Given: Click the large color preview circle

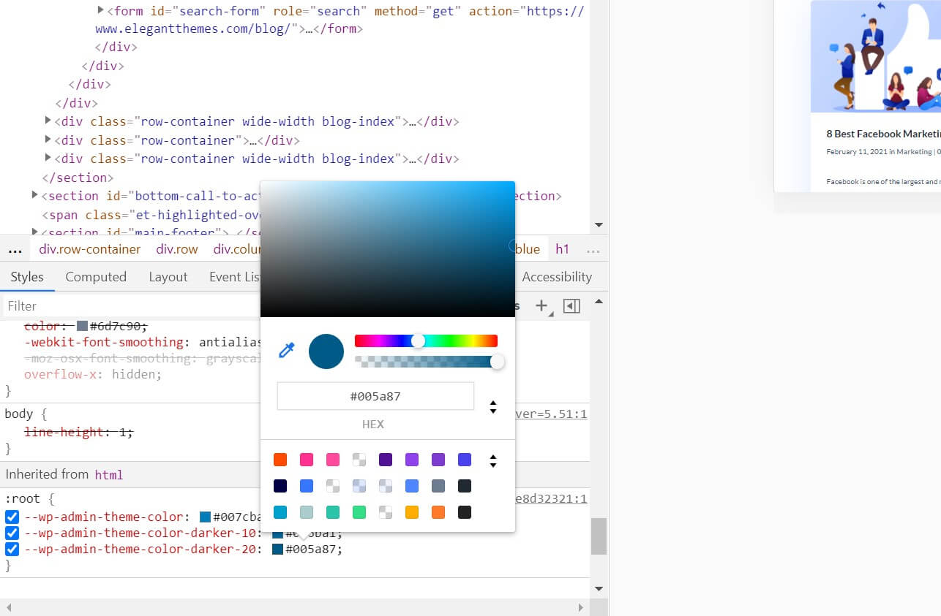Looking at the screenshot, I should pos(326,351).
